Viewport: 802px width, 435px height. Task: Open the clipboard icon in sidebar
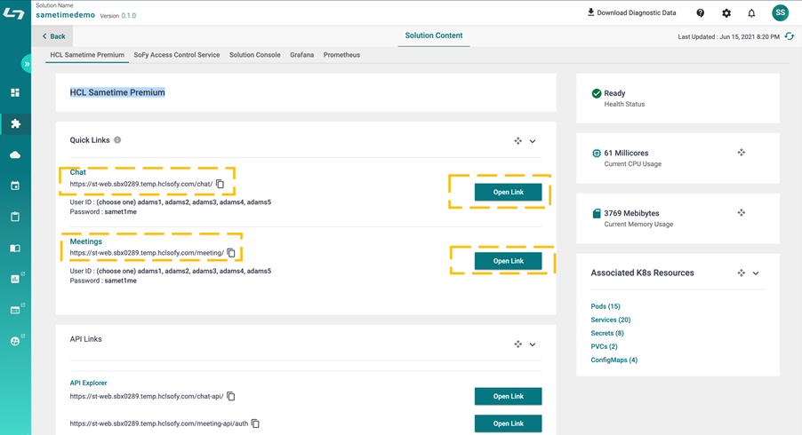(x=15, y=217)
